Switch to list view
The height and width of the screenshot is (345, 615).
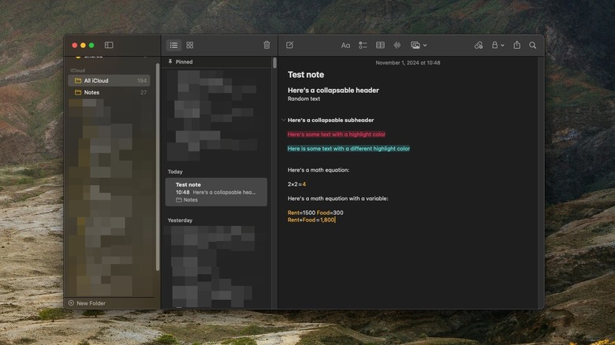(173, 45)
